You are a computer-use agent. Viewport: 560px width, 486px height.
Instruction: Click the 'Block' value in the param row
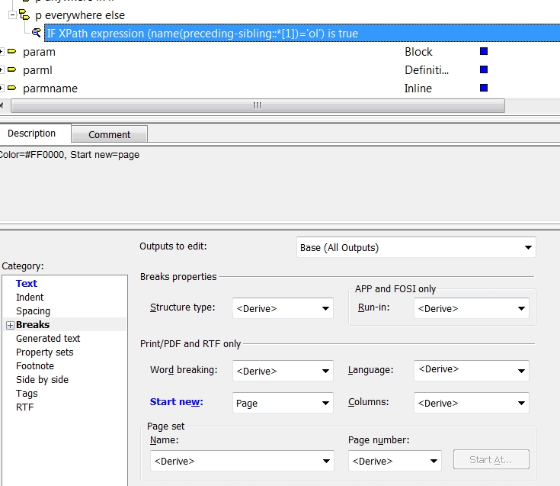click(x=418, y=52)
